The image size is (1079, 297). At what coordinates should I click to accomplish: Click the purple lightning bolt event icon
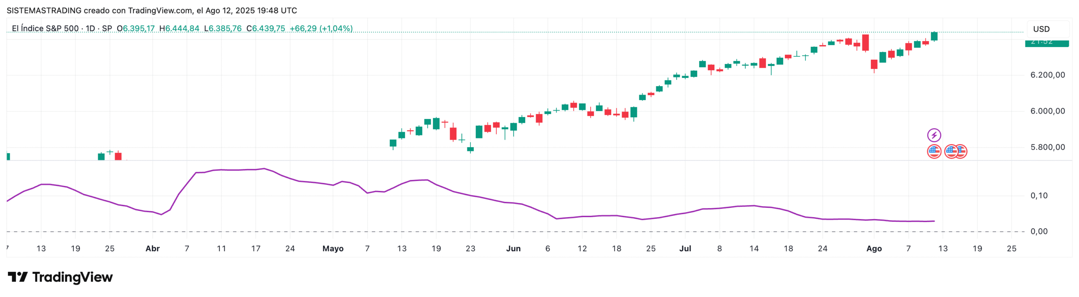coord(934,135)
